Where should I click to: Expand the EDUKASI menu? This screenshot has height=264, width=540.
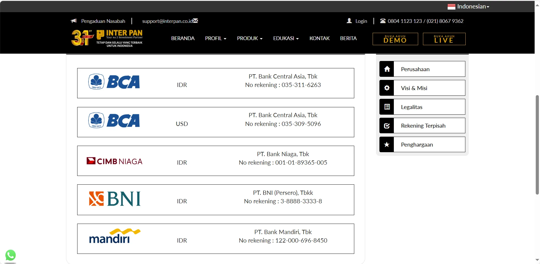click(286, 38)
